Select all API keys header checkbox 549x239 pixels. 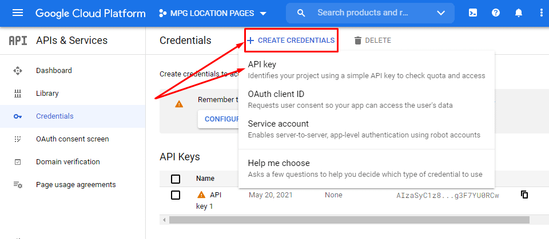click(x=176, y=179)
